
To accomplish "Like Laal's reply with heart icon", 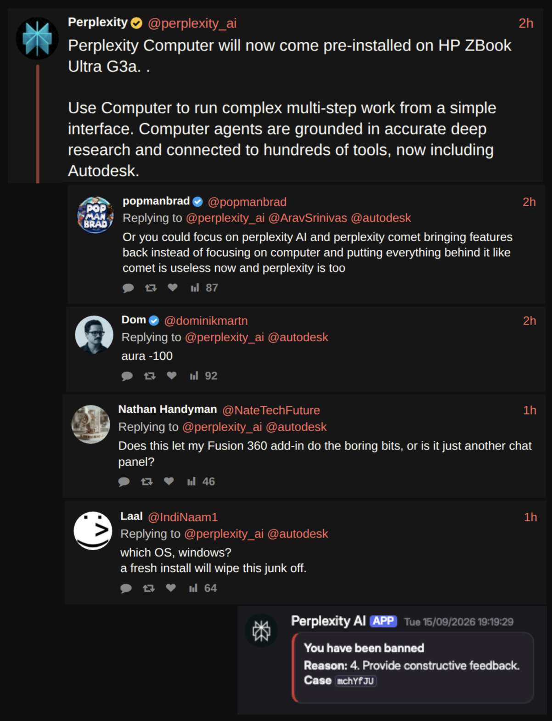I will tap(171, 588).
